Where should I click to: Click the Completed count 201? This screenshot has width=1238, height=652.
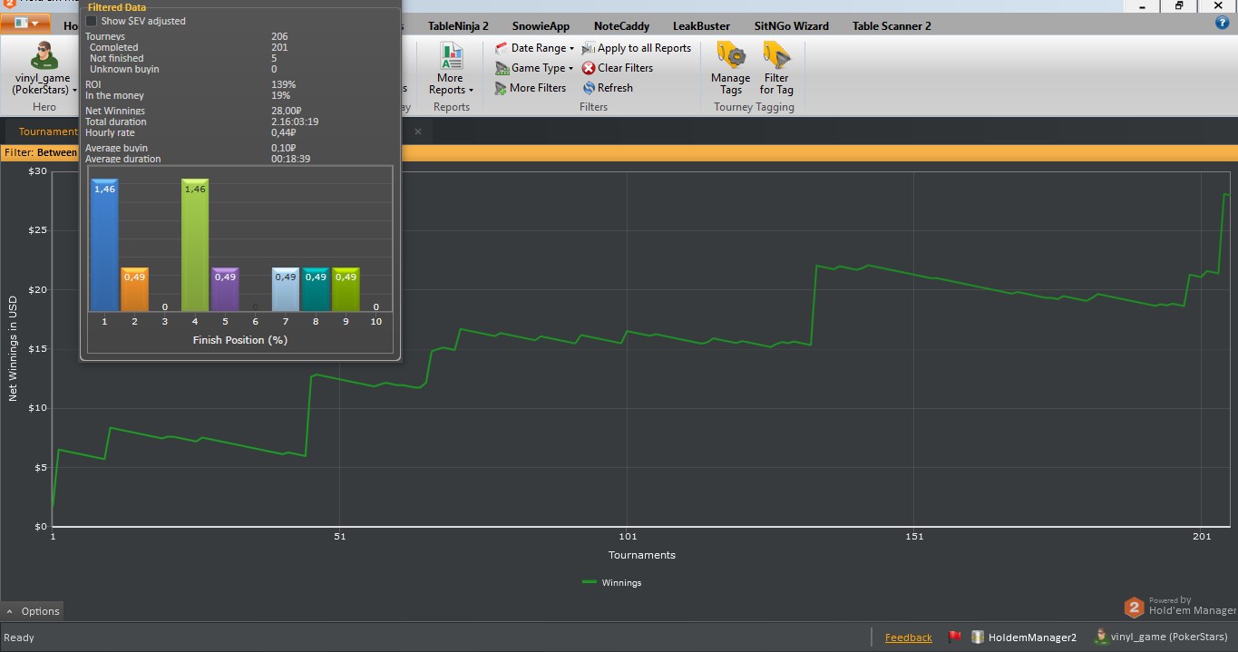coord(279,47)
